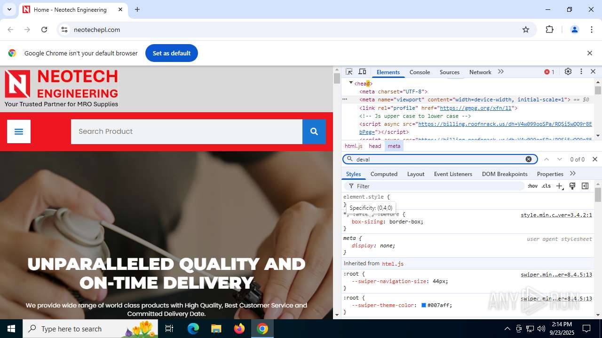This screenshot has height=338, width=602.
Task: Open the DOM Breakpoints tab
Action: [505, 174]
